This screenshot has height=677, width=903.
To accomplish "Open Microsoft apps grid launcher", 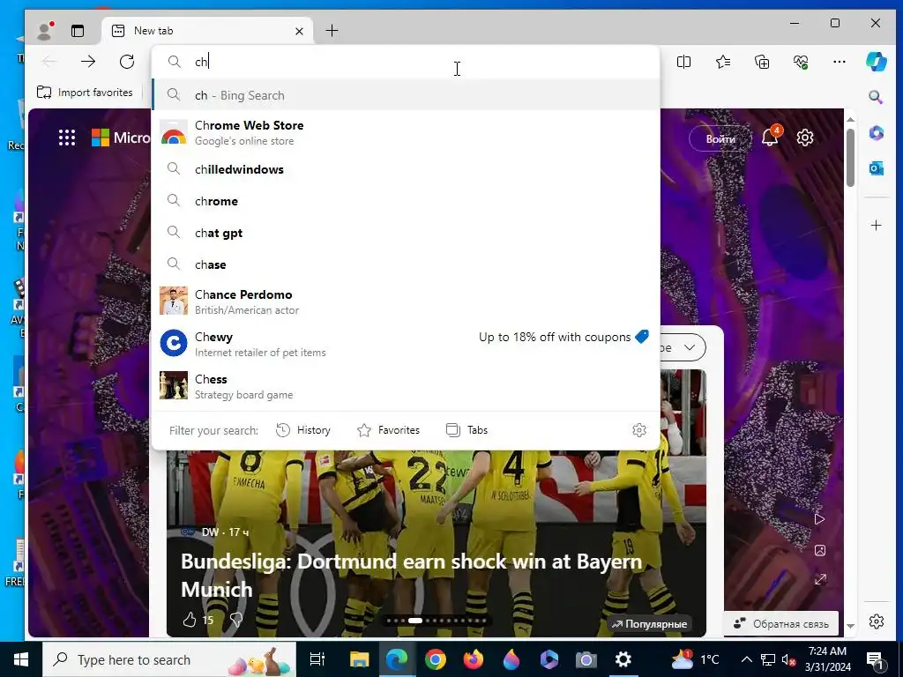I will point(67,138).
